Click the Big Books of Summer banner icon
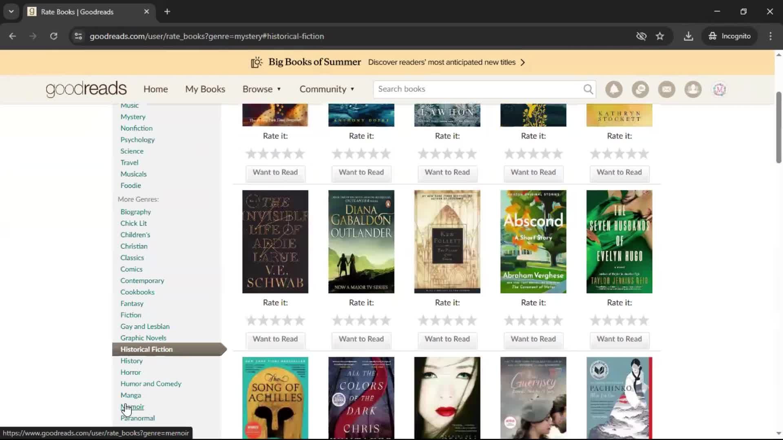 tap(257, 62)
